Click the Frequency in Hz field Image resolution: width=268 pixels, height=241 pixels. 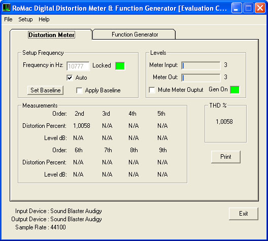(78, 66)
